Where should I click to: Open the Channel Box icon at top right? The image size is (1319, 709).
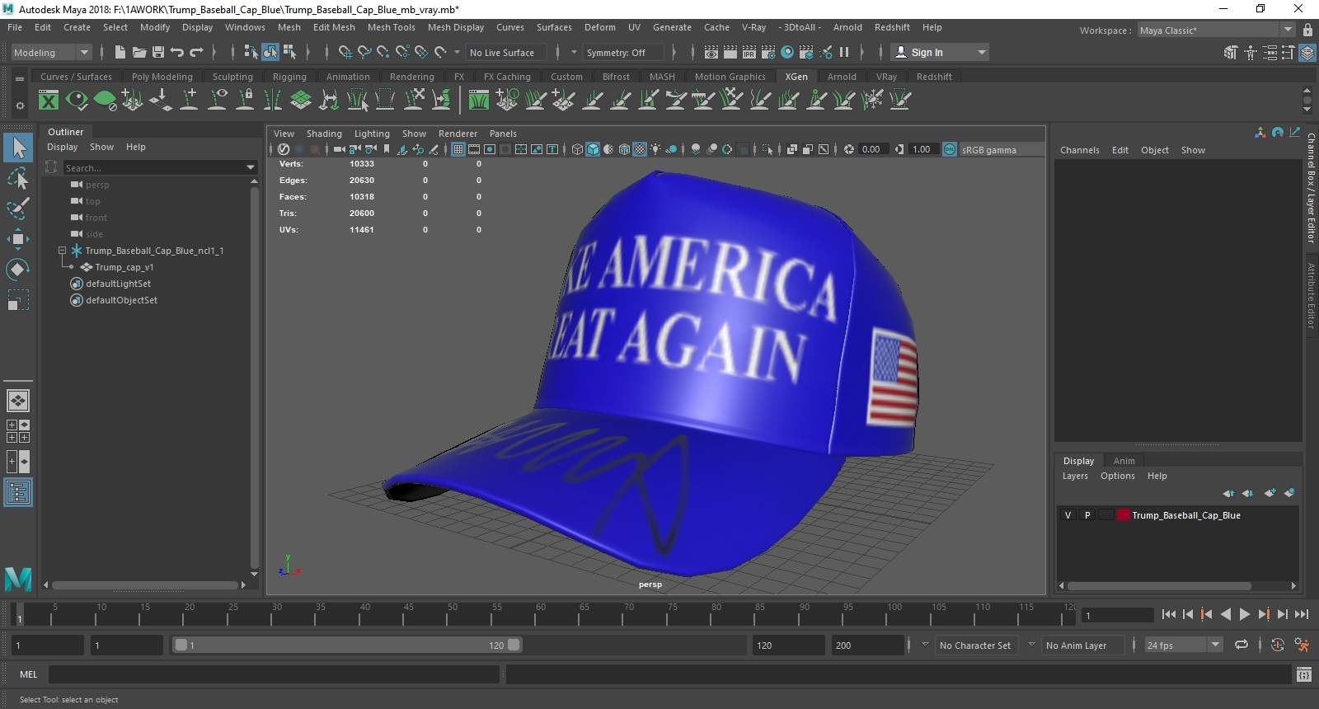[1307, 52]
